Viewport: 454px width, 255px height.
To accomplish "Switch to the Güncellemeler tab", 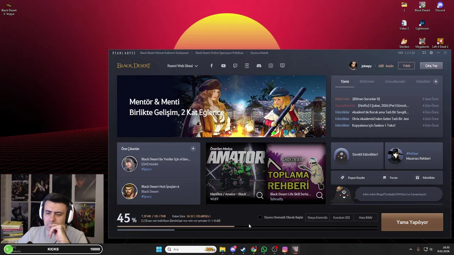I will tap(395, 81).
